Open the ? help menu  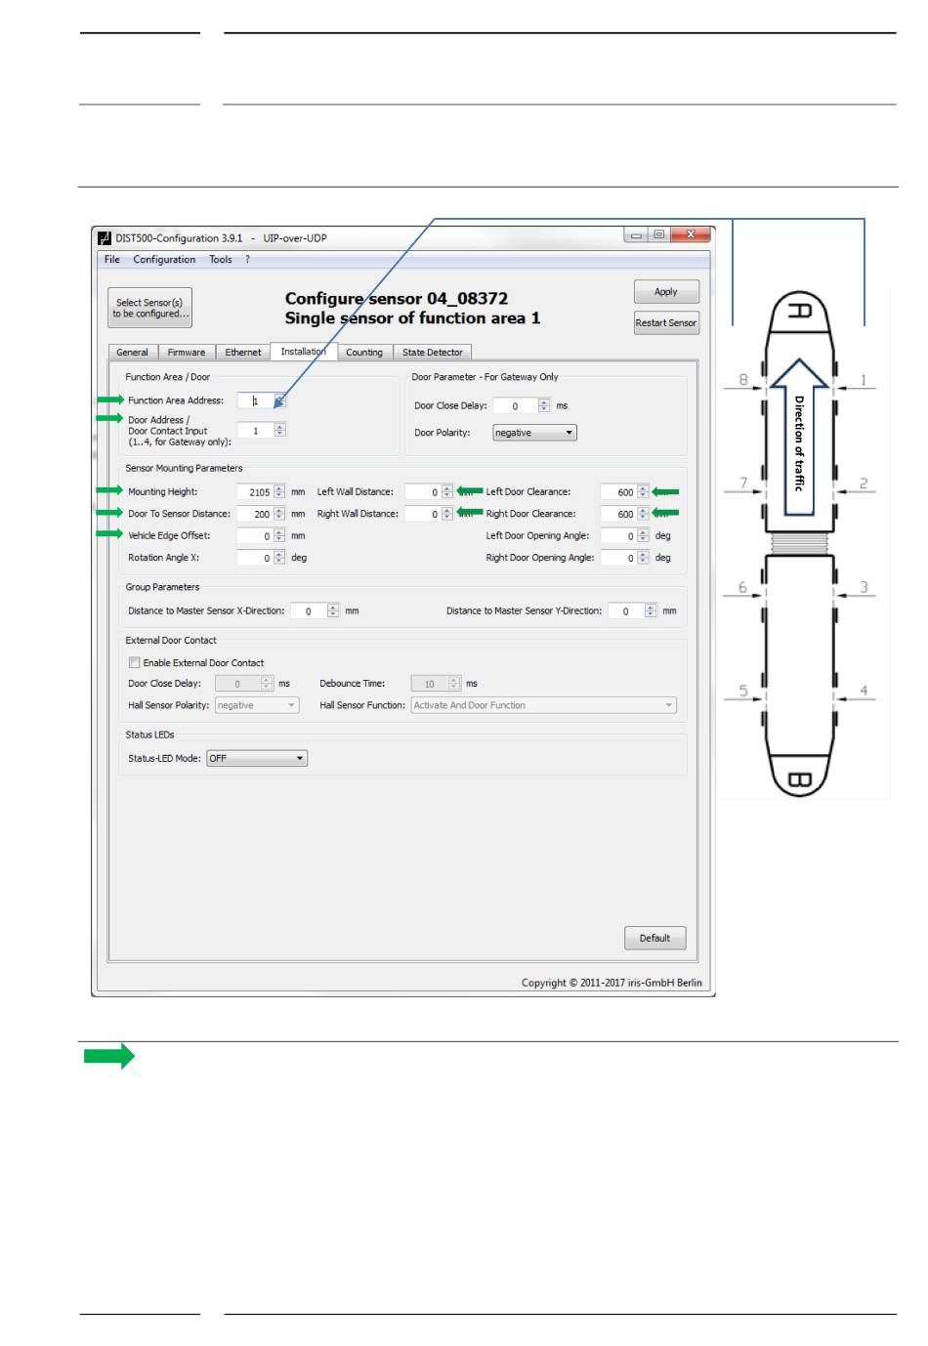(x=247, y=260)
